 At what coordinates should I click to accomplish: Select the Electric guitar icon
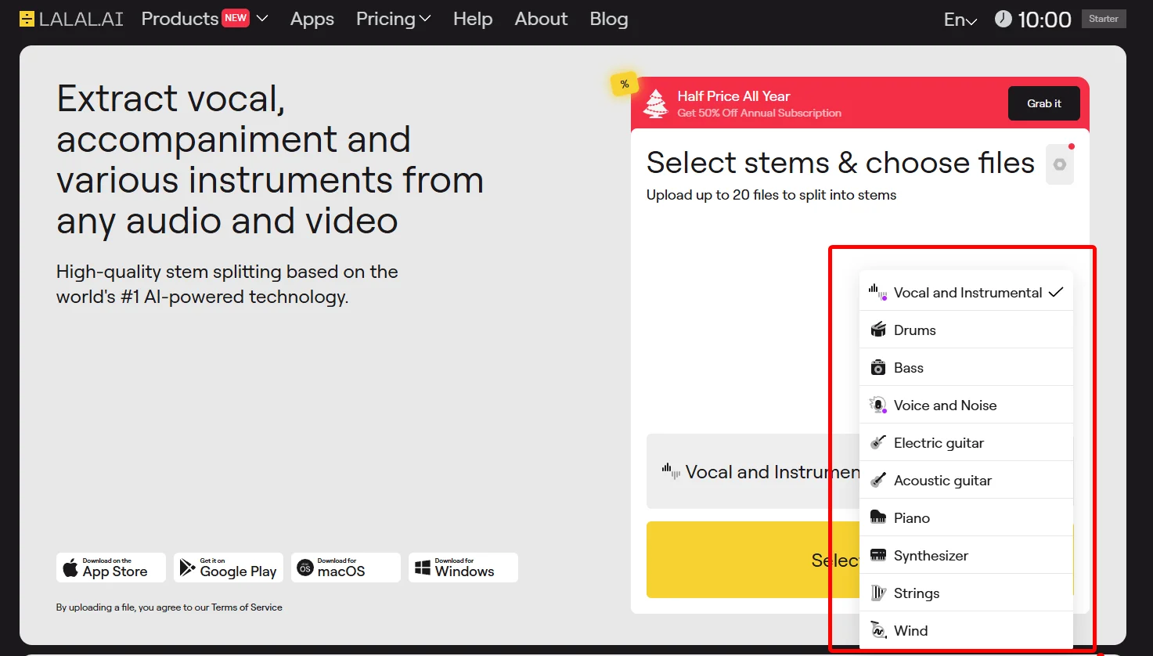[x=878, y=442]
